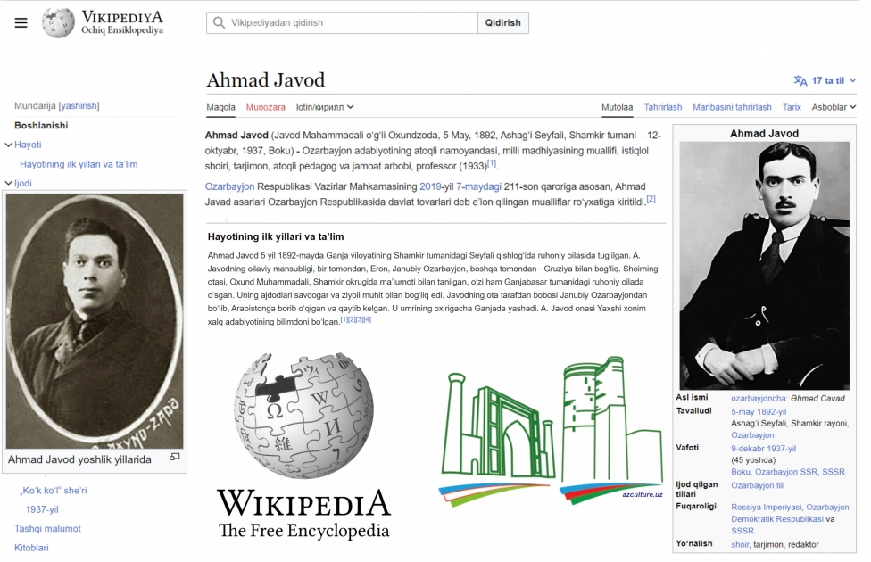Toggle the contents with yashirish link

(x=79, y=105)
